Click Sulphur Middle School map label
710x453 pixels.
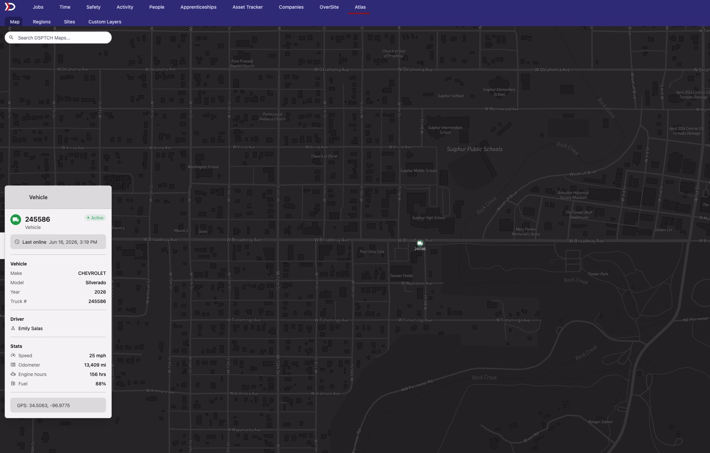[418, 170]
